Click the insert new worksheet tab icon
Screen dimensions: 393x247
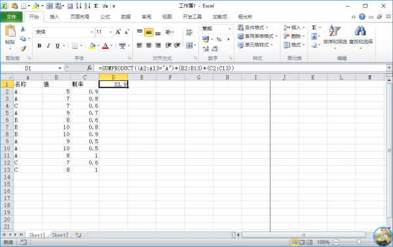tap(79, 235)
